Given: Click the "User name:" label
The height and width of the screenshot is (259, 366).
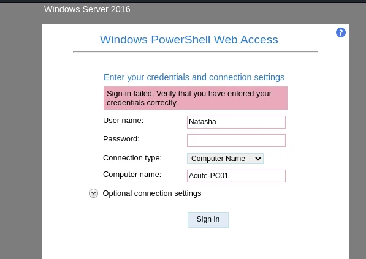Looking at the screenshot, I should coord(123,121).
